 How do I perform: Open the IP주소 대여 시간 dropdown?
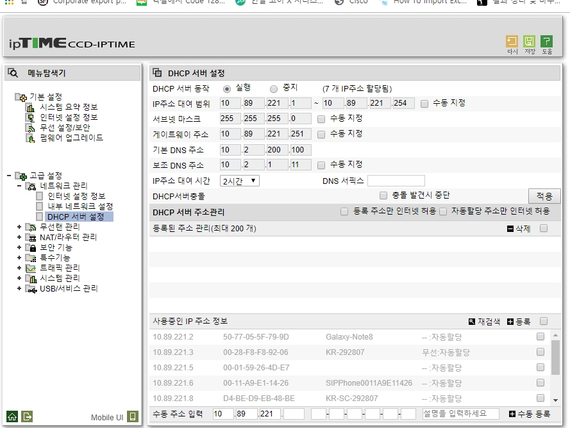pyautogui.click(x=240, y=181)
